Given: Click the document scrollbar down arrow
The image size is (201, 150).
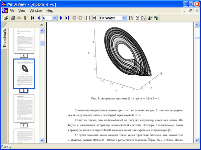Looking at the screenshot, I should [x=196, y=140].
